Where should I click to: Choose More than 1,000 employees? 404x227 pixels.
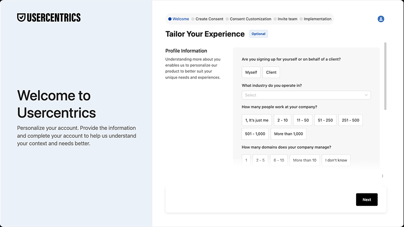click(x=288, y=134)
